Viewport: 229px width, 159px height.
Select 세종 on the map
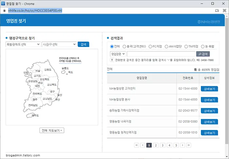[x=40, y=83]
